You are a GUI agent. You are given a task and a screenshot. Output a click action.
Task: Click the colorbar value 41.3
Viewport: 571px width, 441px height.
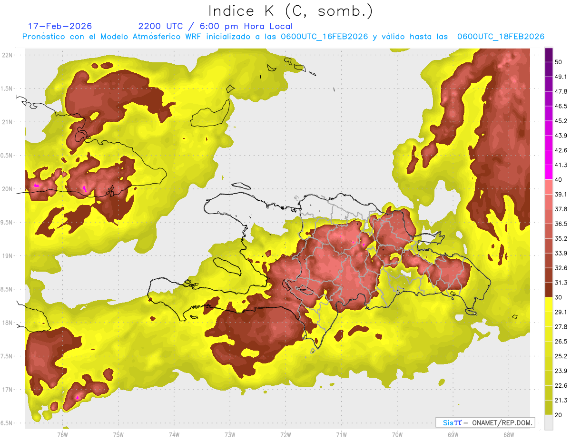(x=561, y=165)
